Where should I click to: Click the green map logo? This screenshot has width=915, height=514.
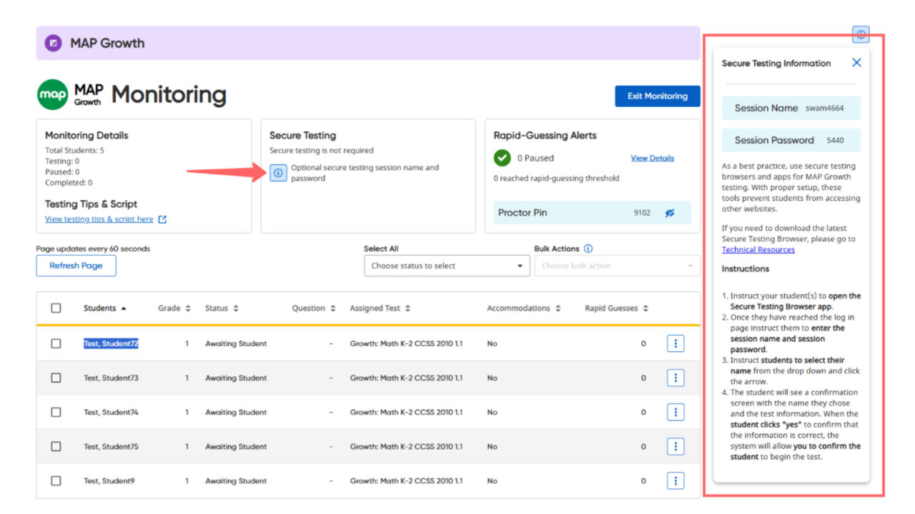click(x=53, y=95)
